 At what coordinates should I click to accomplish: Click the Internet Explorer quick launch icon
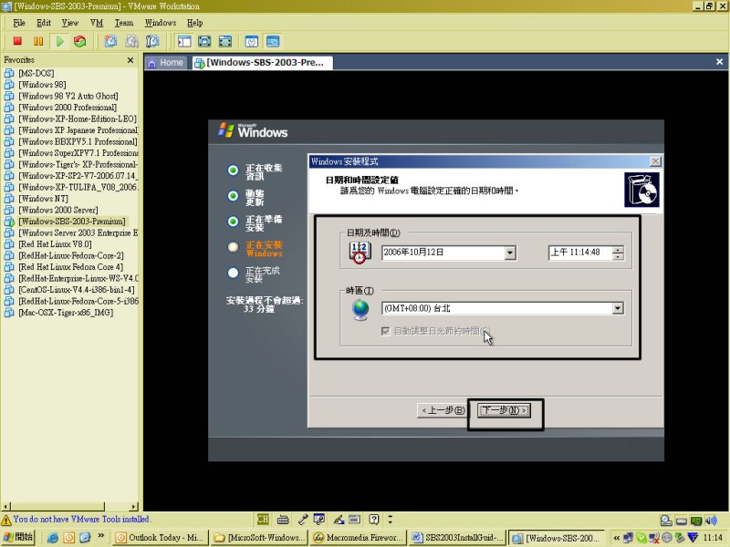[53, 538]
